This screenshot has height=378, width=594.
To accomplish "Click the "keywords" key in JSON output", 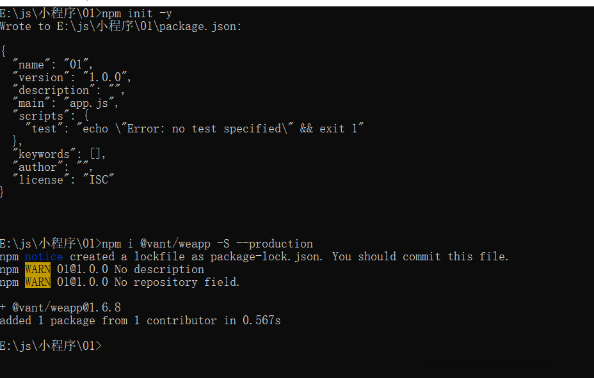I will click(x=44, y=154).
